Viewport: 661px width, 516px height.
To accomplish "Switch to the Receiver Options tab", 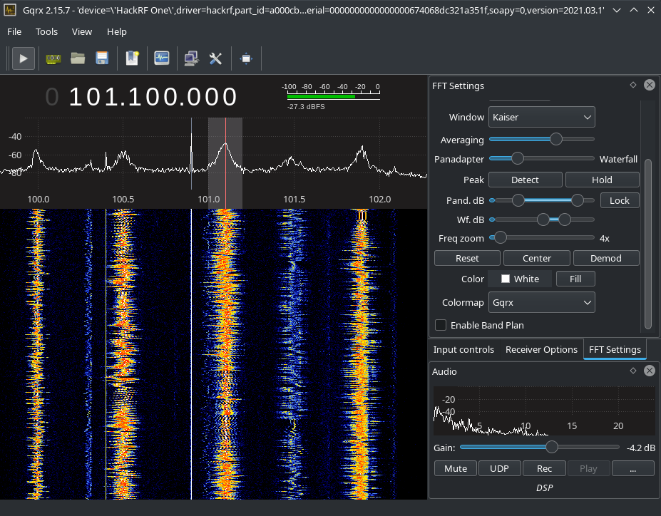I will coord(541,349).
